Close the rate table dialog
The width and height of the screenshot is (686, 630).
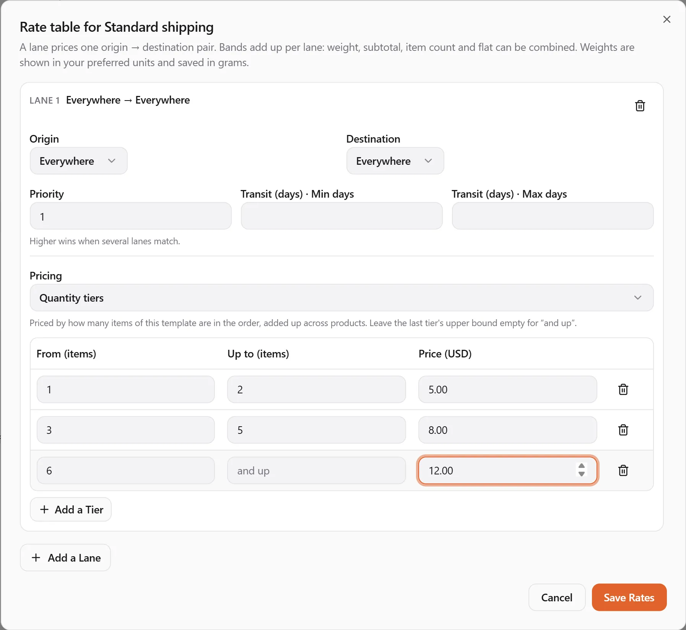tap(666, 19)
